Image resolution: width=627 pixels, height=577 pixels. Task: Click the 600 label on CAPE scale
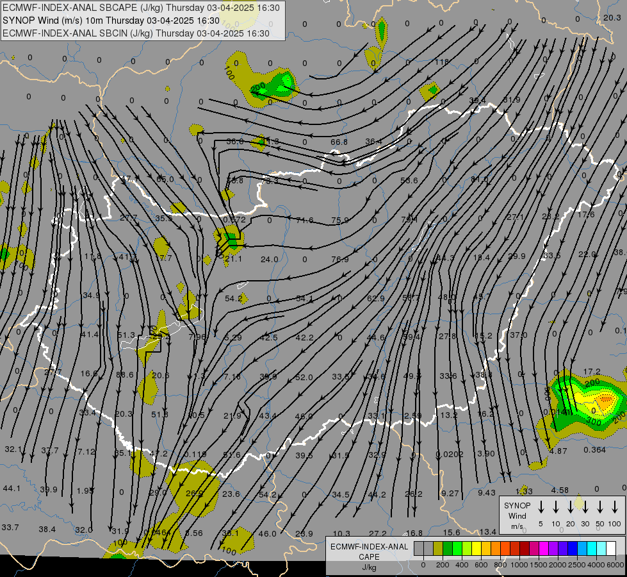pyautogui.click(x=481, y=565)
